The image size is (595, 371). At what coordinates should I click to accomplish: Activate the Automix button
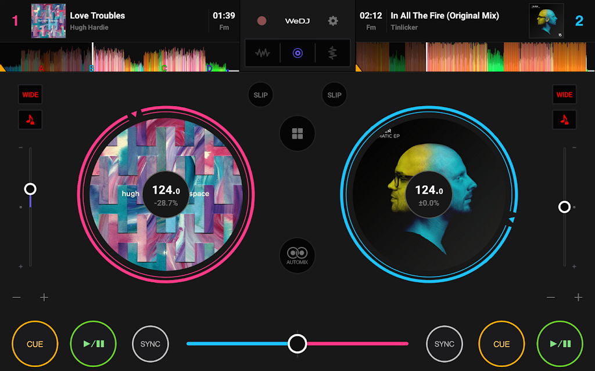[297, 255]
